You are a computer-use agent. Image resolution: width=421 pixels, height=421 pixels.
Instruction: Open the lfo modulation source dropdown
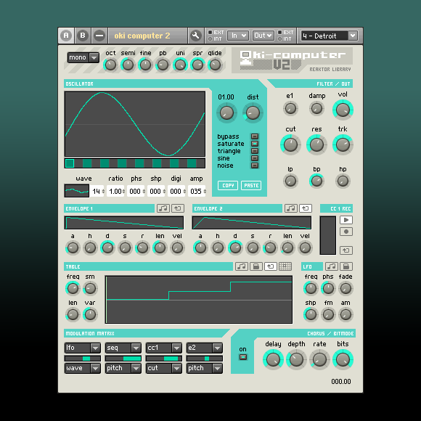83,348
